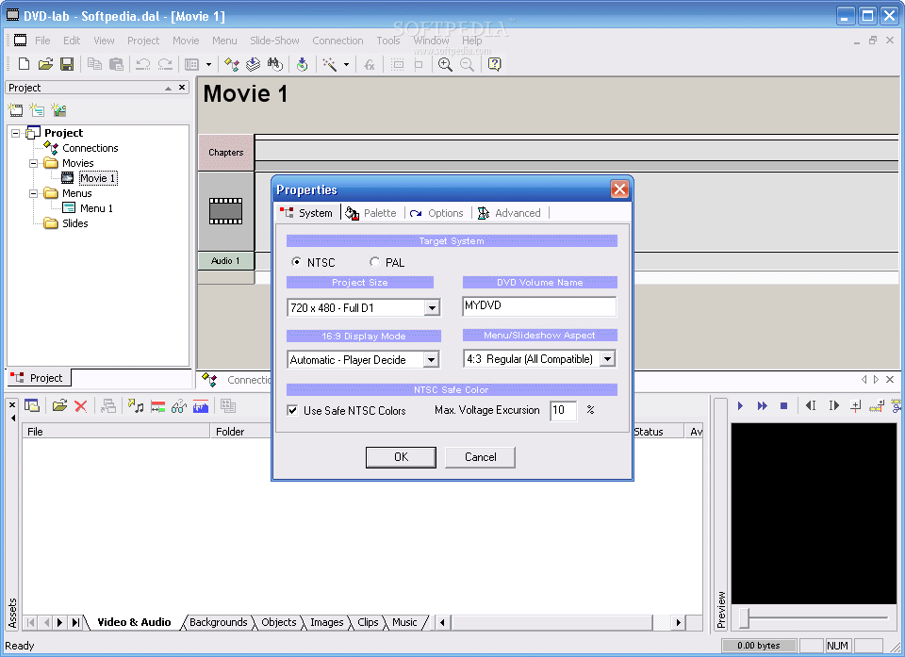Click OK in Properties dialog
The height and width of the screenshot is (657, 905).
[x=402, y=457]
